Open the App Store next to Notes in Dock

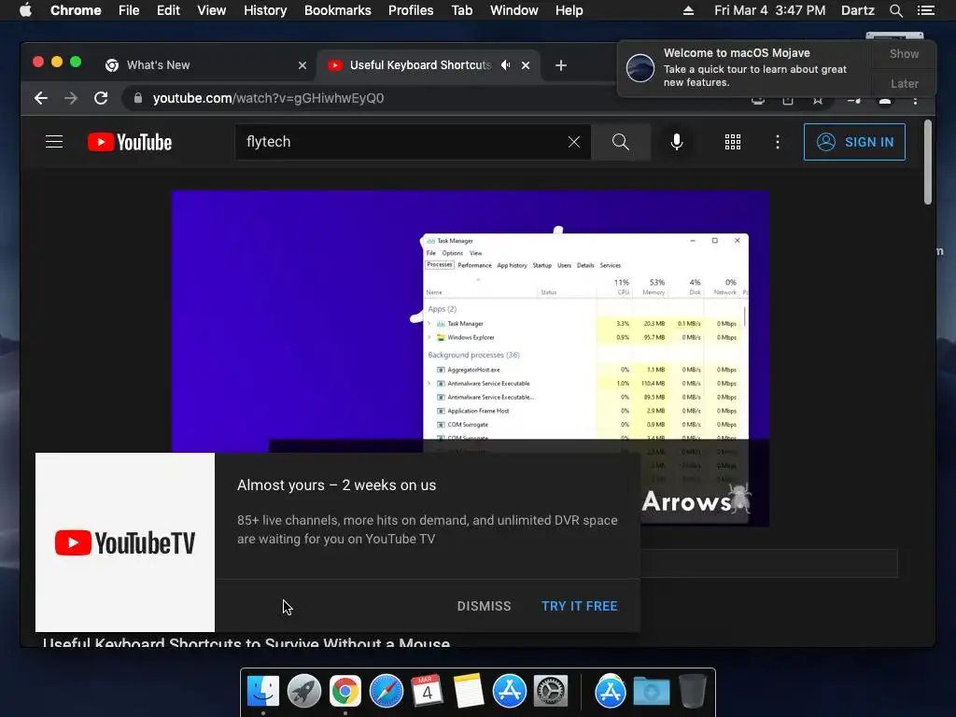[x=509, y=691]
